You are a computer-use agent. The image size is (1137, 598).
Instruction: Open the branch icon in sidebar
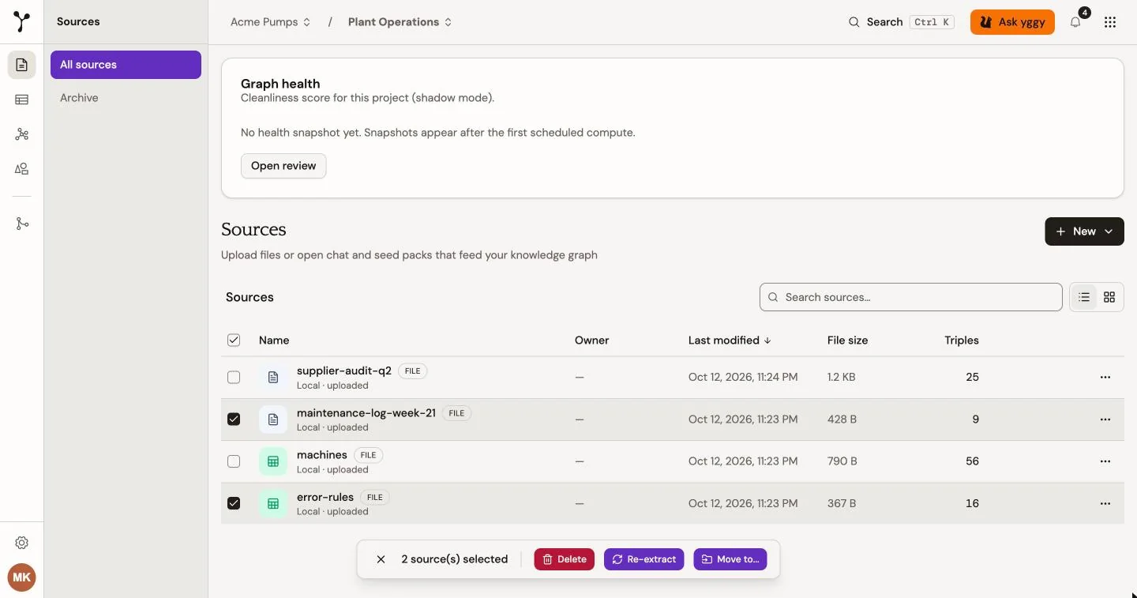22,224
